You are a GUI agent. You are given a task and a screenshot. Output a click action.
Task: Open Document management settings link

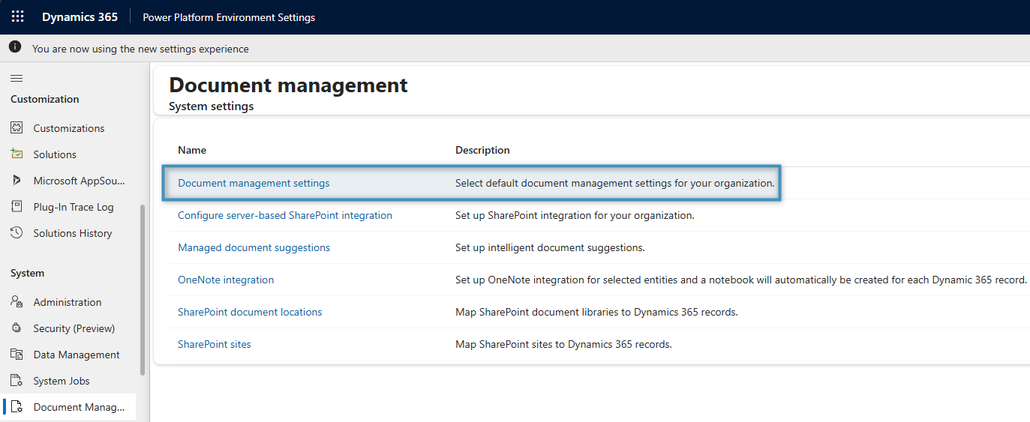pyautogui.click(x=254, y=183)
